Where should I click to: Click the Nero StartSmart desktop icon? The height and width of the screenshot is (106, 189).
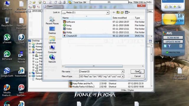tap(21, 90)
